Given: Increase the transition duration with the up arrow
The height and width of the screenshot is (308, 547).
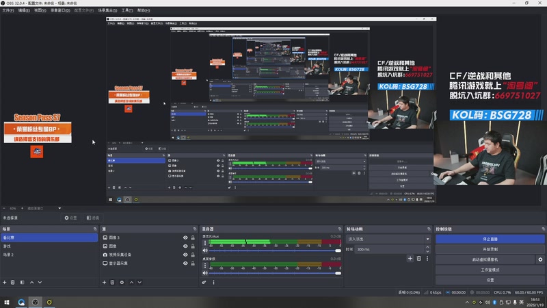Looking at the screenshot, I should [427, 247].
